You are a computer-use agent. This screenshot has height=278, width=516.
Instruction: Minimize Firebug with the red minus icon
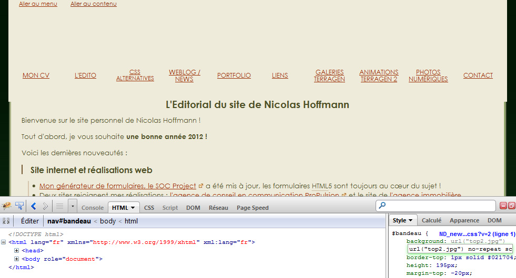click(x=503, y=206)
